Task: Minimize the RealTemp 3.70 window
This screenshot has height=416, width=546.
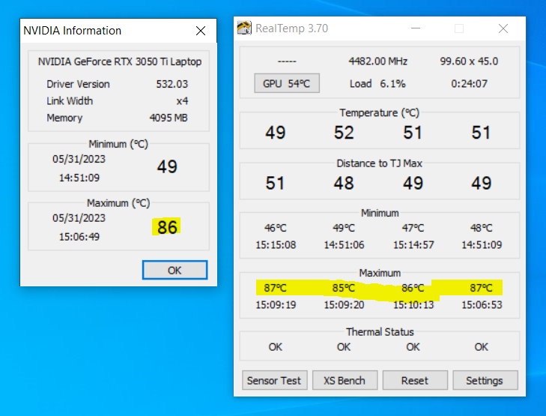Action: pos(416,28)
